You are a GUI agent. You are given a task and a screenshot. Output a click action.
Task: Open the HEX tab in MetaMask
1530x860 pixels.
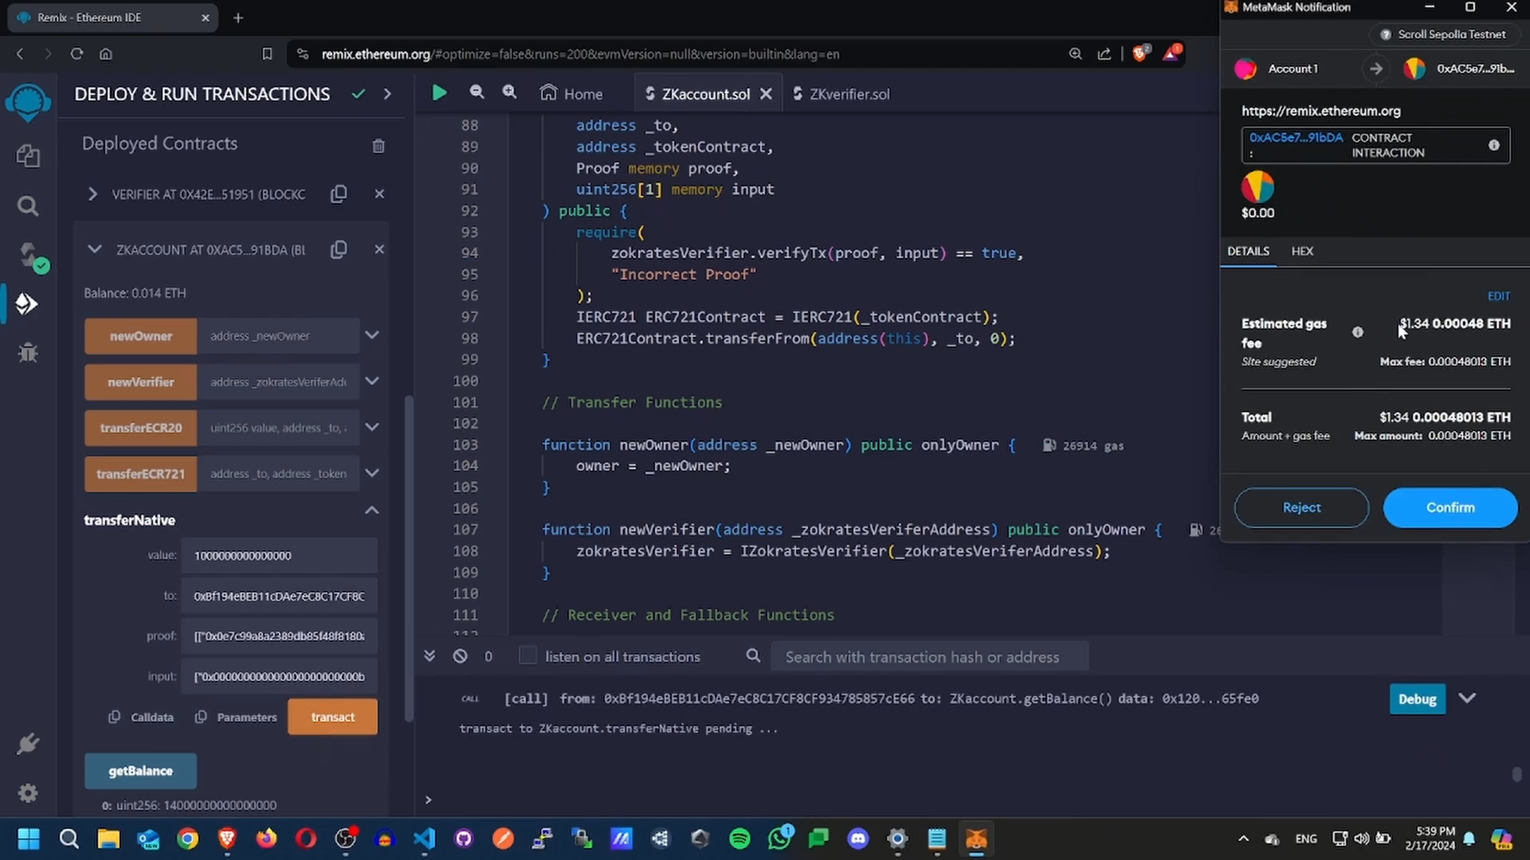(x=1302, y=251)
